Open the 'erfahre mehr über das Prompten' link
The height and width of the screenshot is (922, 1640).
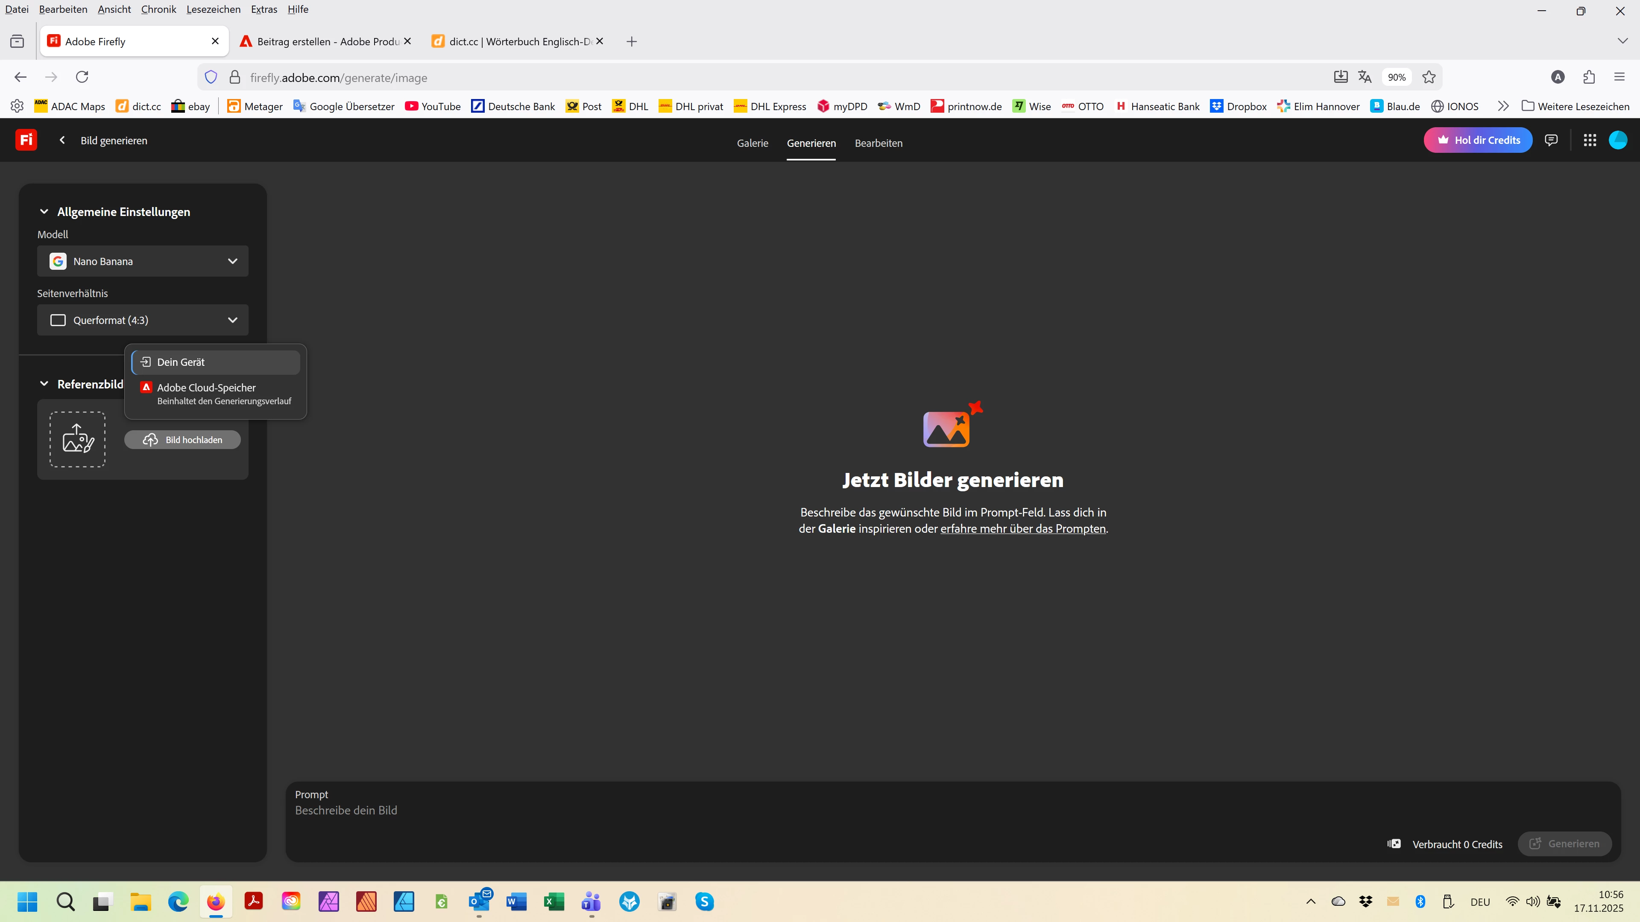[1022, 529]
